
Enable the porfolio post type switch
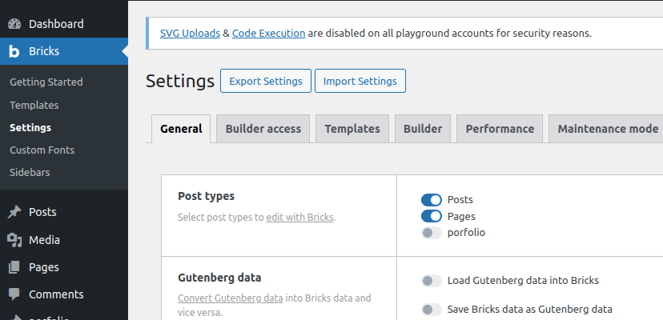tap(432, 233)
